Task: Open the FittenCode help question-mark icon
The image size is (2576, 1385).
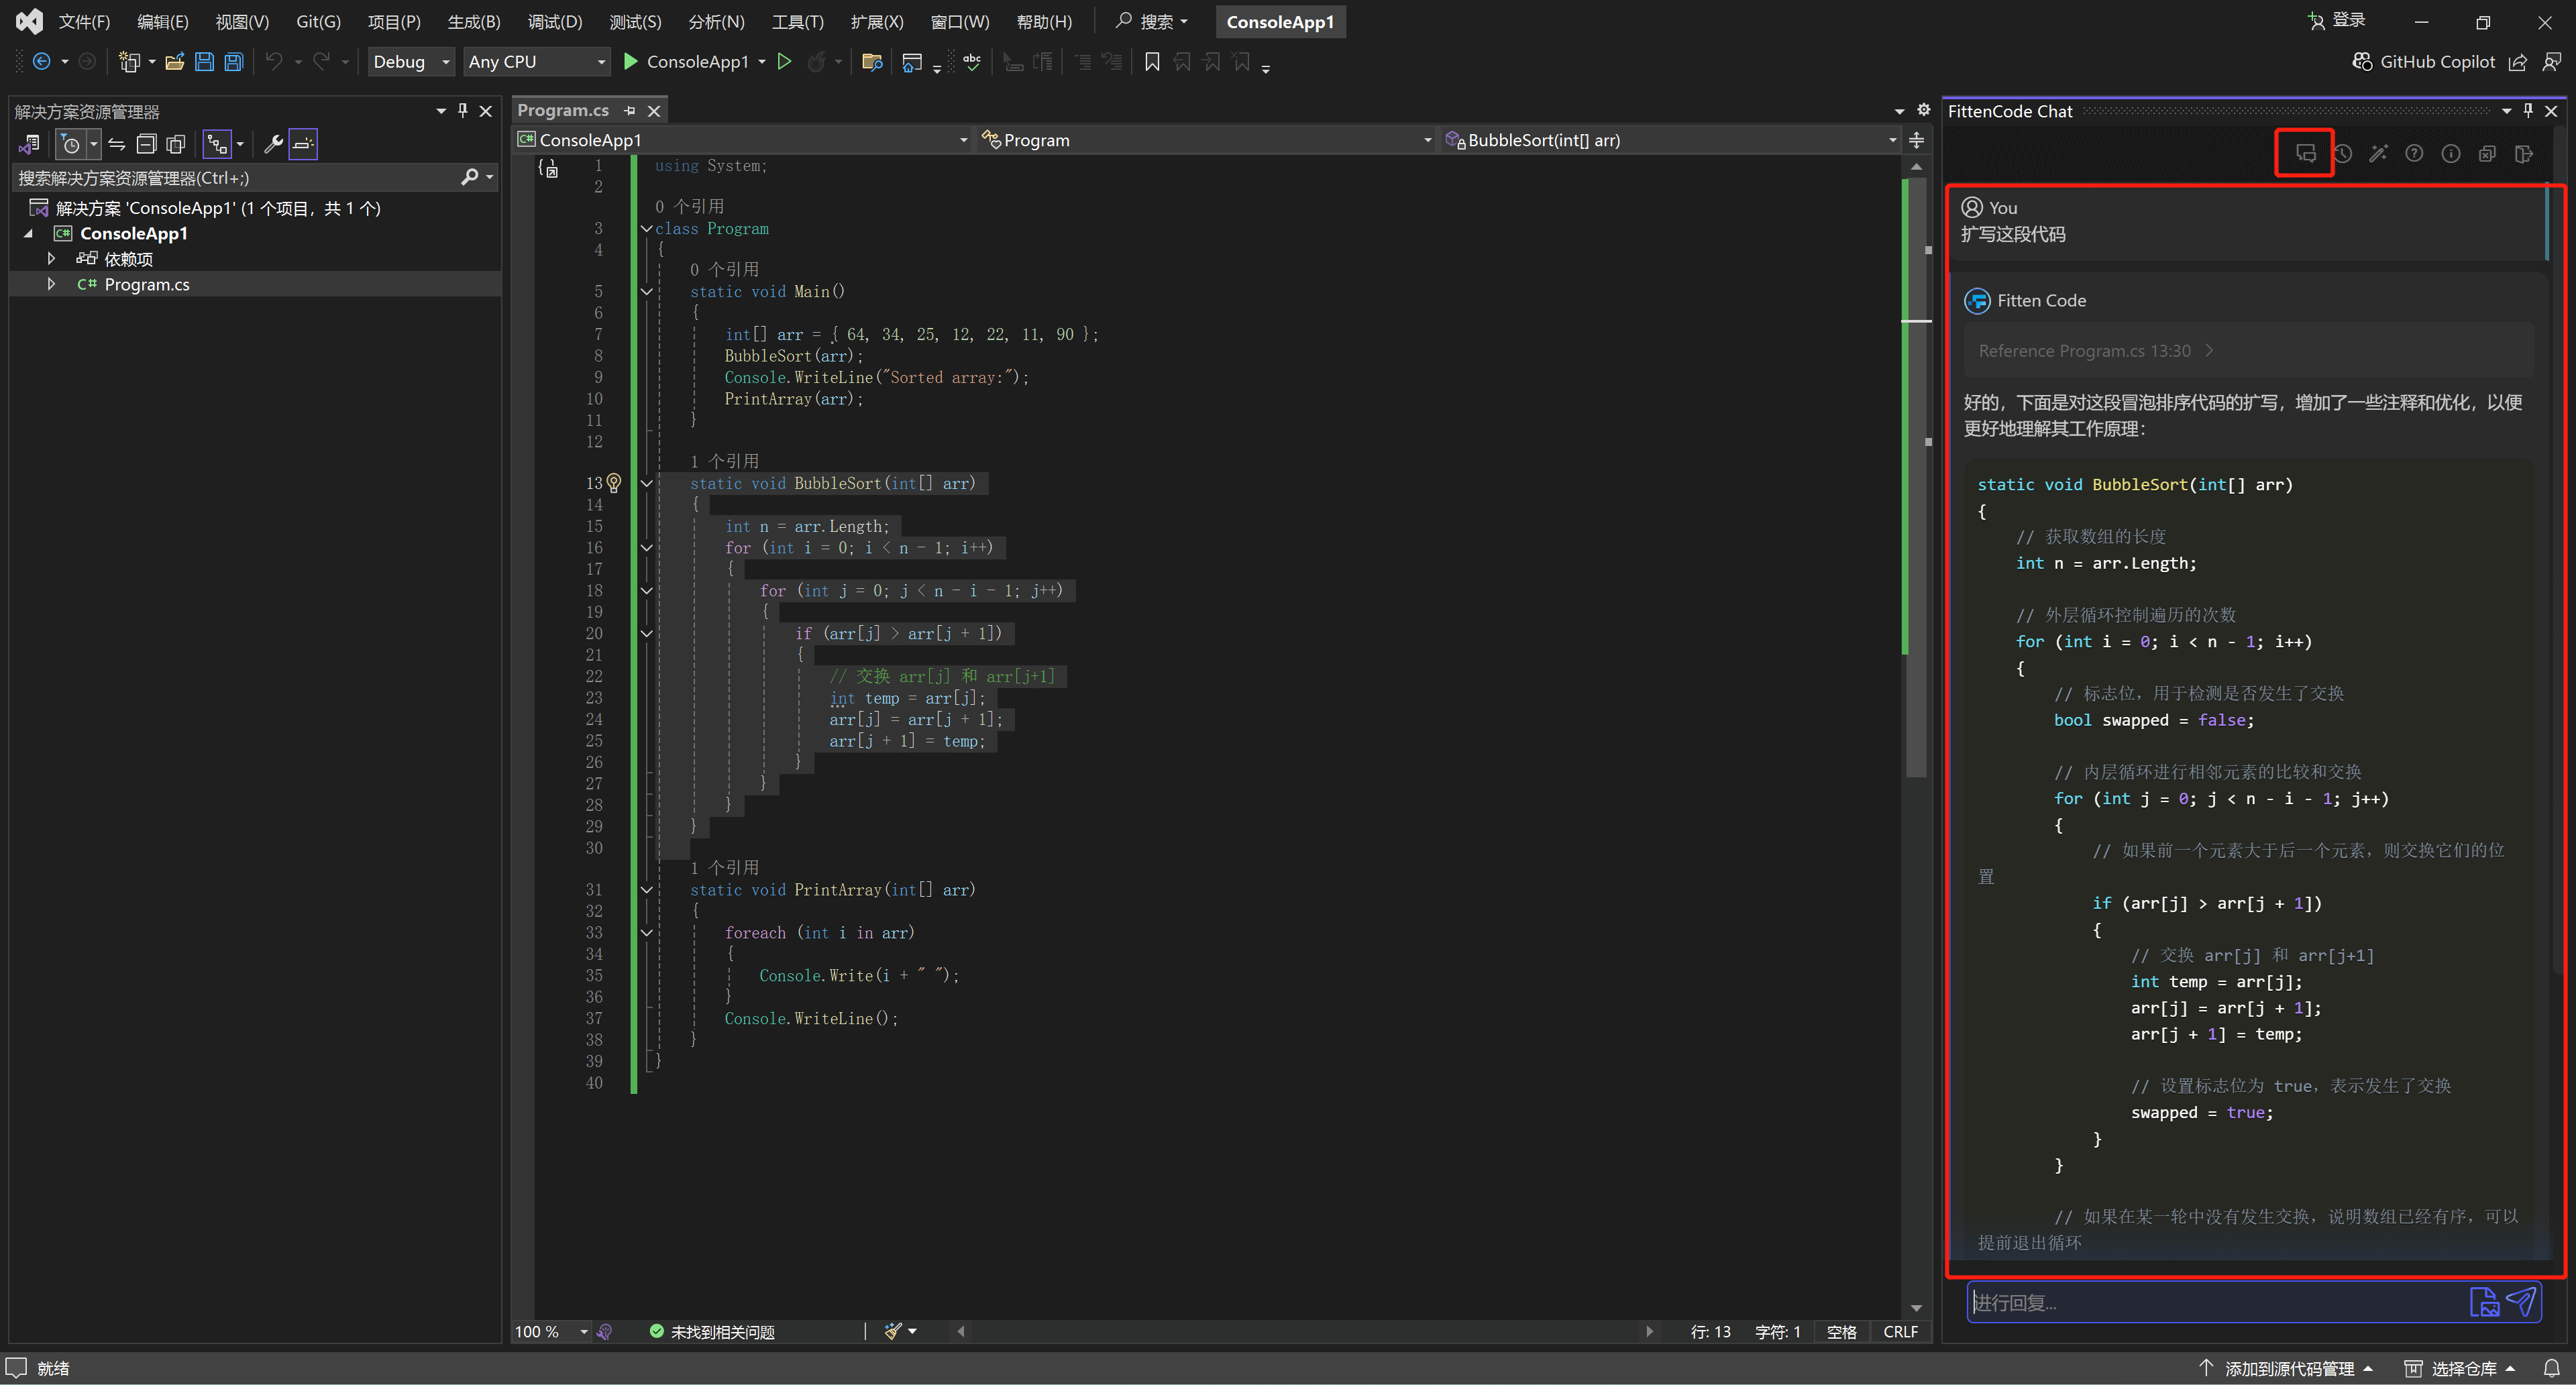Action: [2414, 153]
